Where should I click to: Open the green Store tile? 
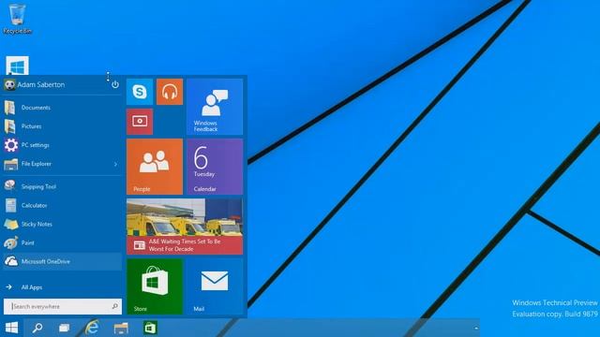(155, 286)
